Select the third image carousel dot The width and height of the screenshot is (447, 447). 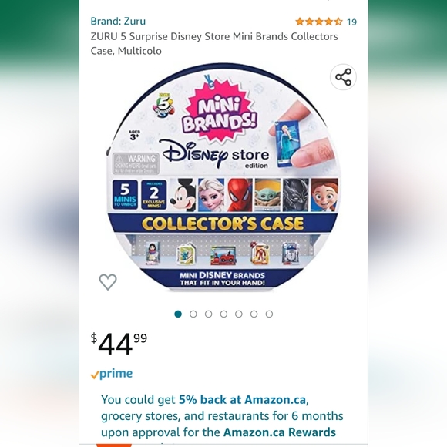coord(208,314)
